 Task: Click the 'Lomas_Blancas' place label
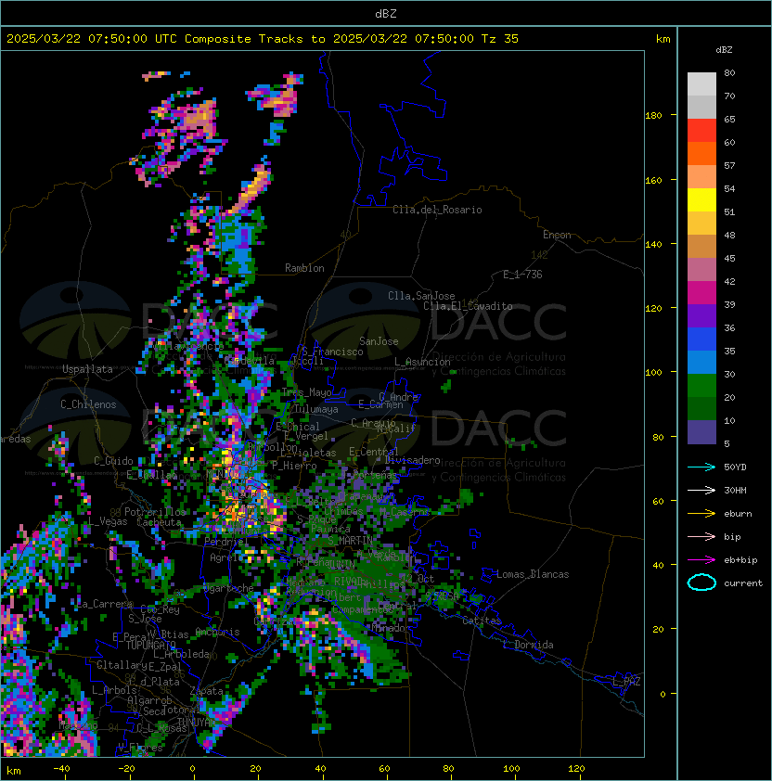tap(533, 574)
